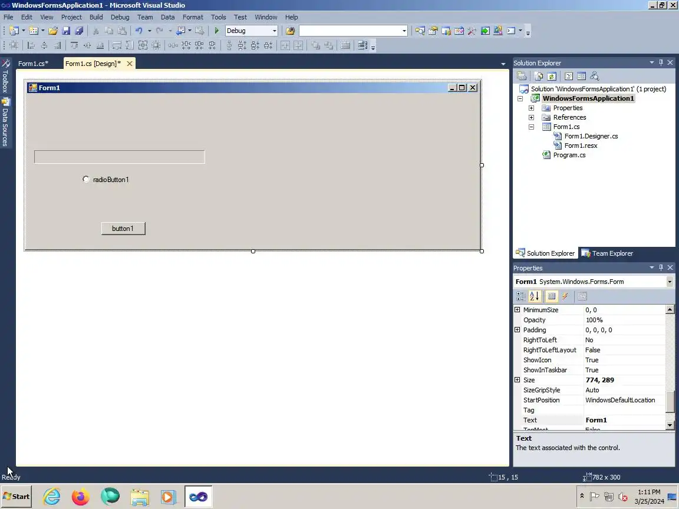
Task: Open the Data Sources side tab
Action: (x=5, y=123)
